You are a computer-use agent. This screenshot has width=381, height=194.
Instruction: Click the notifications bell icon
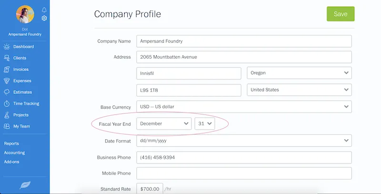44,10
